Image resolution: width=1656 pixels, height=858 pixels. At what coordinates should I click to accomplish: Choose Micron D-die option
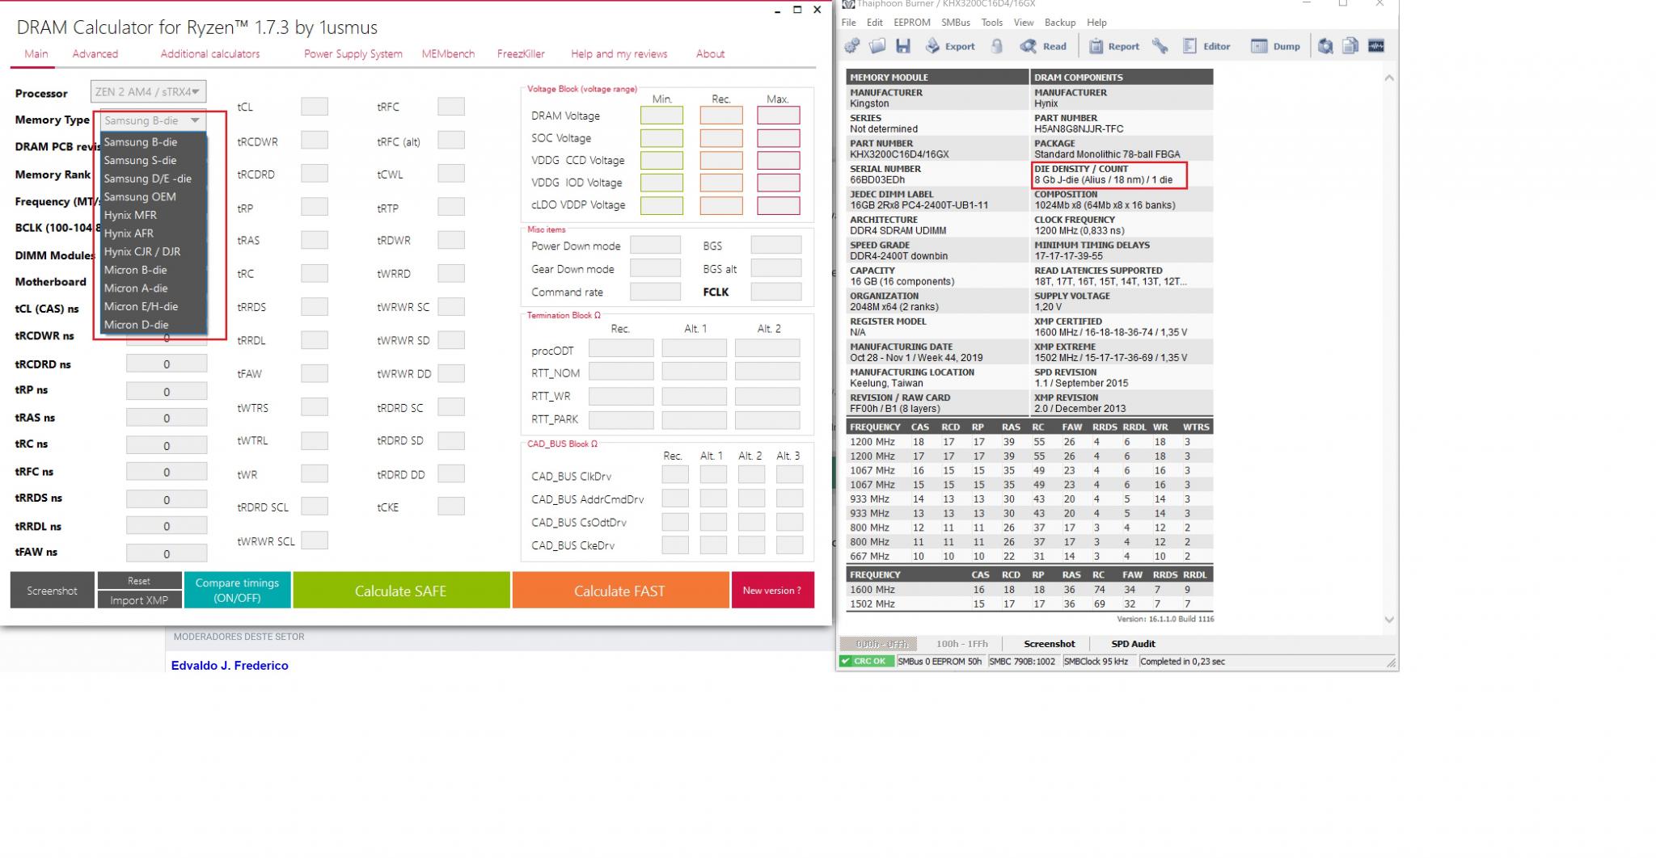click(x=154, y=324)
